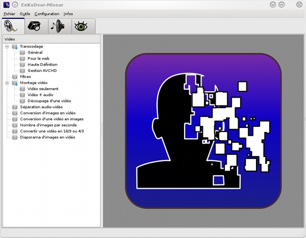Click the icon beside Général
This screenshot has height=238, width=306.
click(22, 52)
